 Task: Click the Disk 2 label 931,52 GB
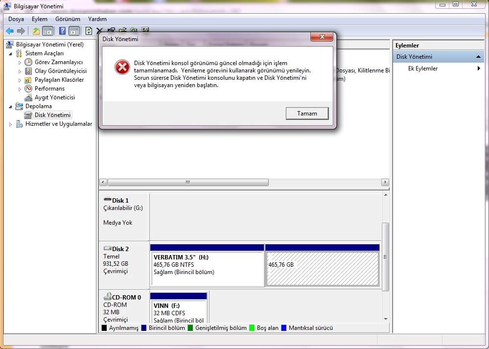[x=116, y=263]
